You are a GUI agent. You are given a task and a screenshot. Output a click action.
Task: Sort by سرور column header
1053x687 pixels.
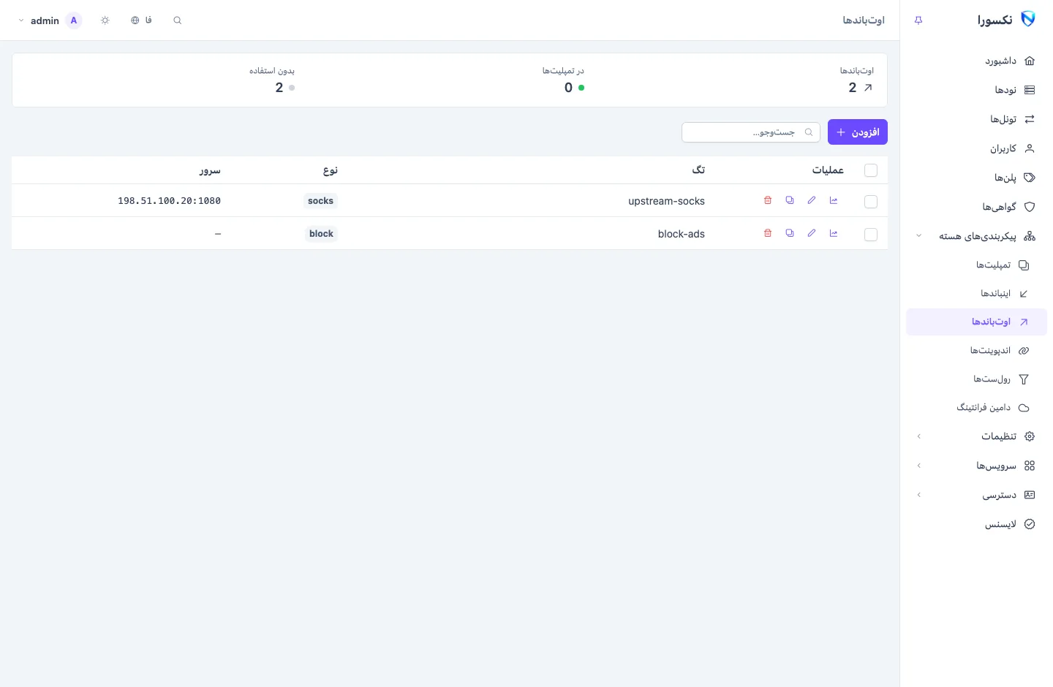[x=210, y=170]
